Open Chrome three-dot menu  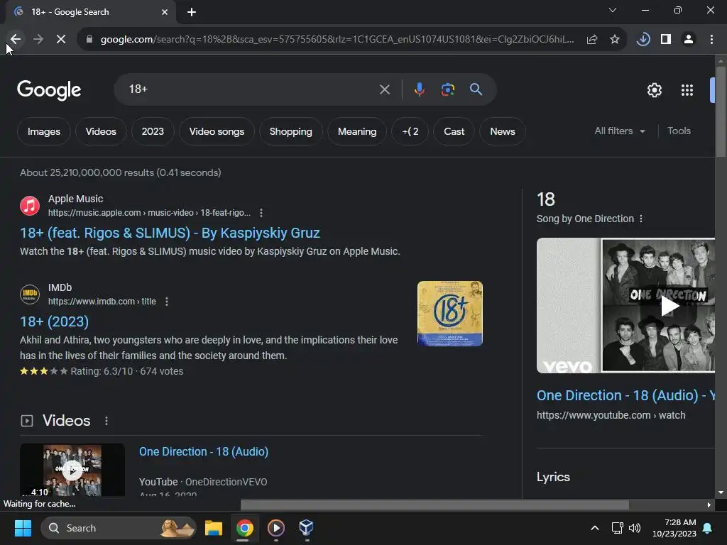pos(711,40)
